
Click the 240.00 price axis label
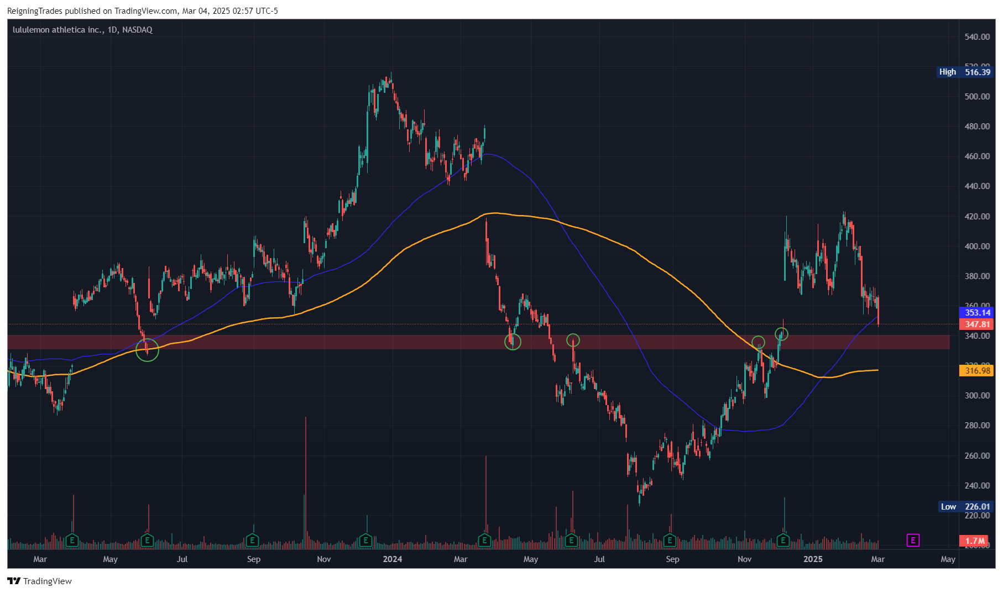click(977, 486)
